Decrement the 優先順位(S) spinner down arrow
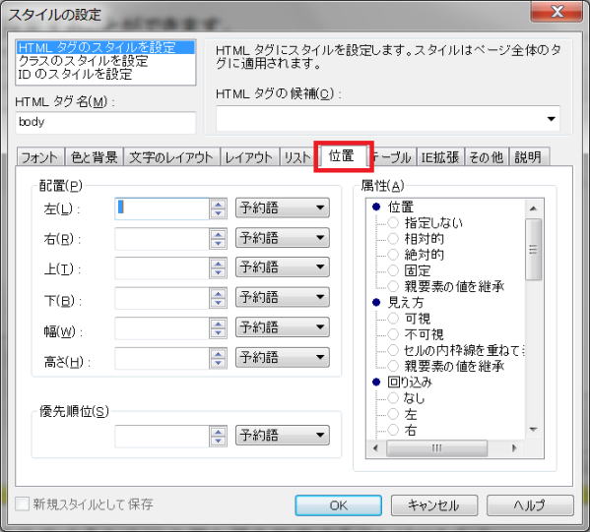Screen dimensions: 590x532 point(219,442)
